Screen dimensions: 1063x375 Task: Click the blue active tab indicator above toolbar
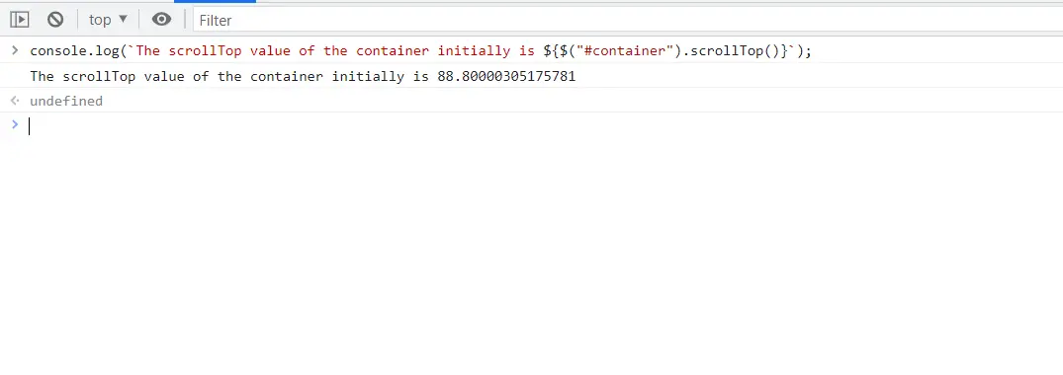[x=215, y=1]
